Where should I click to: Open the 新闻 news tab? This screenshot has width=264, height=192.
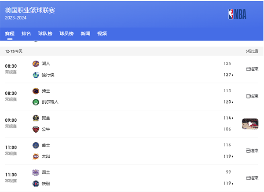click(x=85, y=33)
